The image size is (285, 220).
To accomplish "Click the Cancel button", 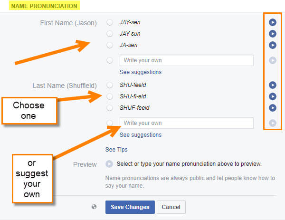I will (171, 207).
